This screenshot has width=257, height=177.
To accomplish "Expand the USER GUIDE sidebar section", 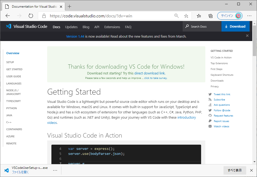I will (x=14, y=76).
